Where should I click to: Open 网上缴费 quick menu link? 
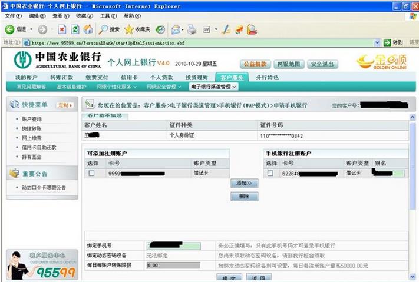[x=32, y=138]
